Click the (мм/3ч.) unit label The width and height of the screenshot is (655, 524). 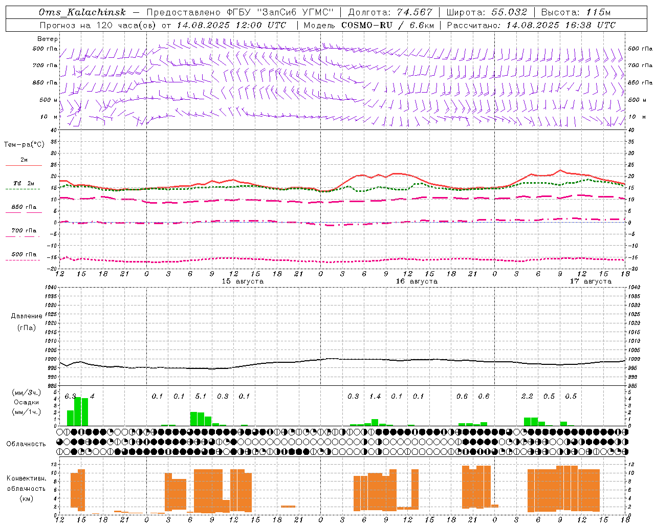coord(27,392)
